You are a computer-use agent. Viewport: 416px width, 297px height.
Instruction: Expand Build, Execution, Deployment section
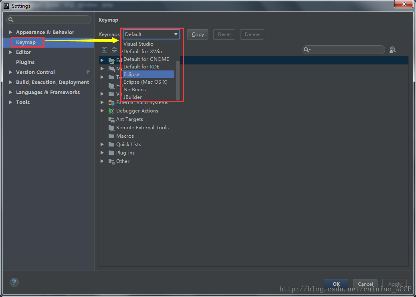pyautogui.click(x=10, y=82)
